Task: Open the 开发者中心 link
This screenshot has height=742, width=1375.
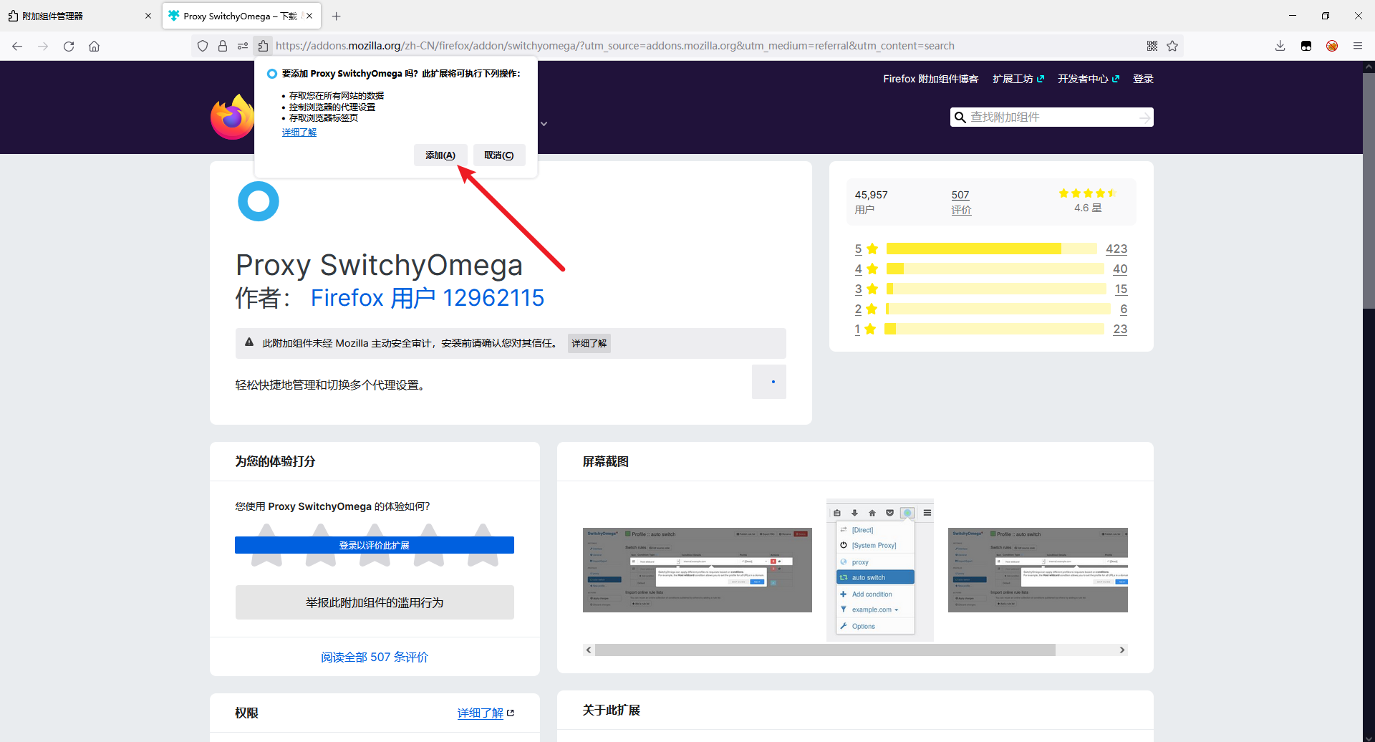Action: point(1089,79)
